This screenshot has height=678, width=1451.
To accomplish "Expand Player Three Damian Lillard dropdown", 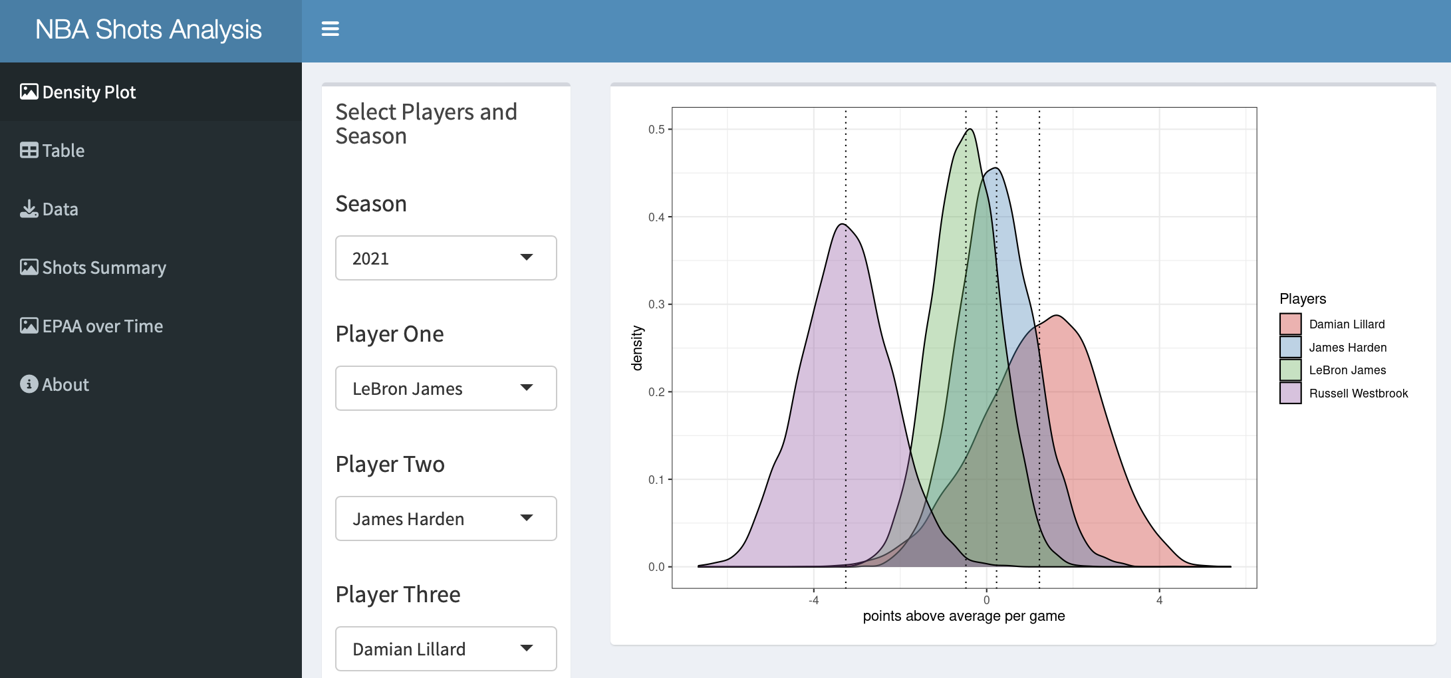I will [446, 649].
